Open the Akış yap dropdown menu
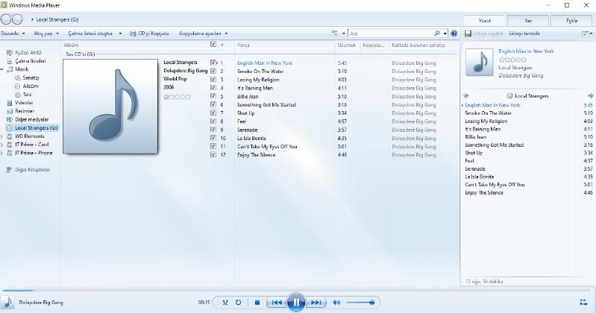The image size is (596, 313). 46,34
